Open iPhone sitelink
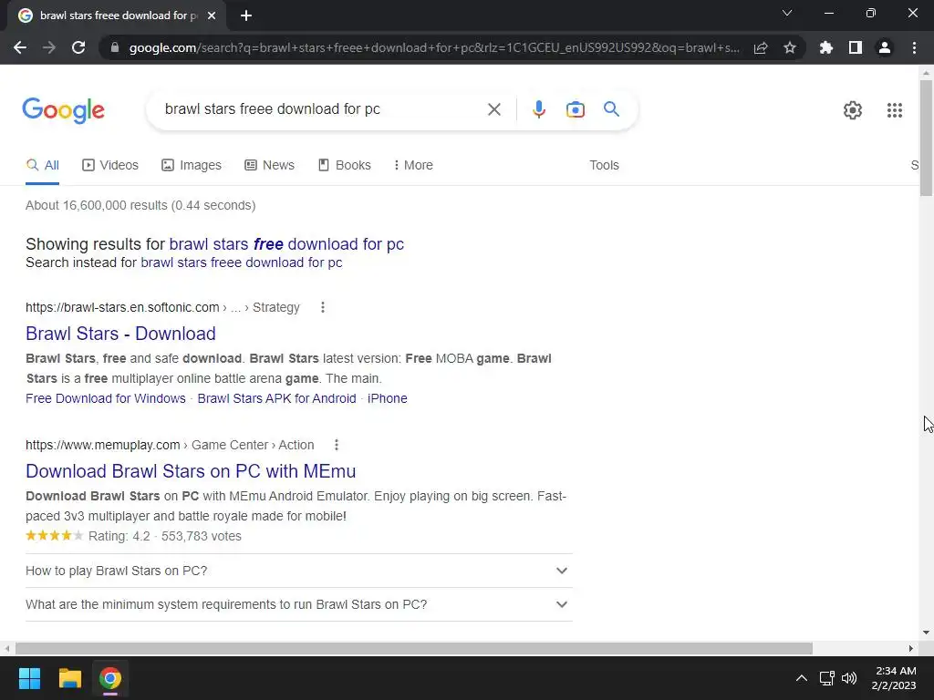 click(x=387, y=398)
